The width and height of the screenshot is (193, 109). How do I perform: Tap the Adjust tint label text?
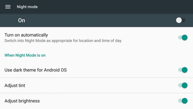(x=15, y=85)
